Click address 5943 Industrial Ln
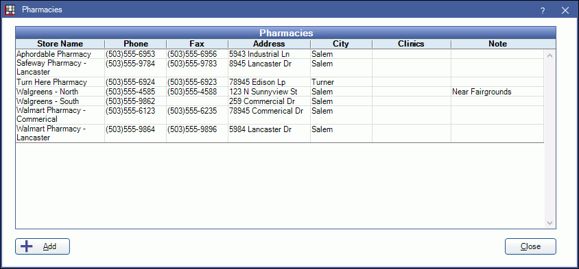Image resolution: width=579 pixels, height=269 pixels. point(259,54)
